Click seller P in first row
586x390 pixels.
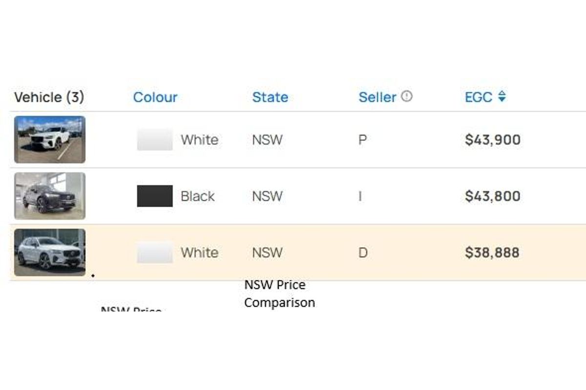pyautogui.click(x=363, y=140)
